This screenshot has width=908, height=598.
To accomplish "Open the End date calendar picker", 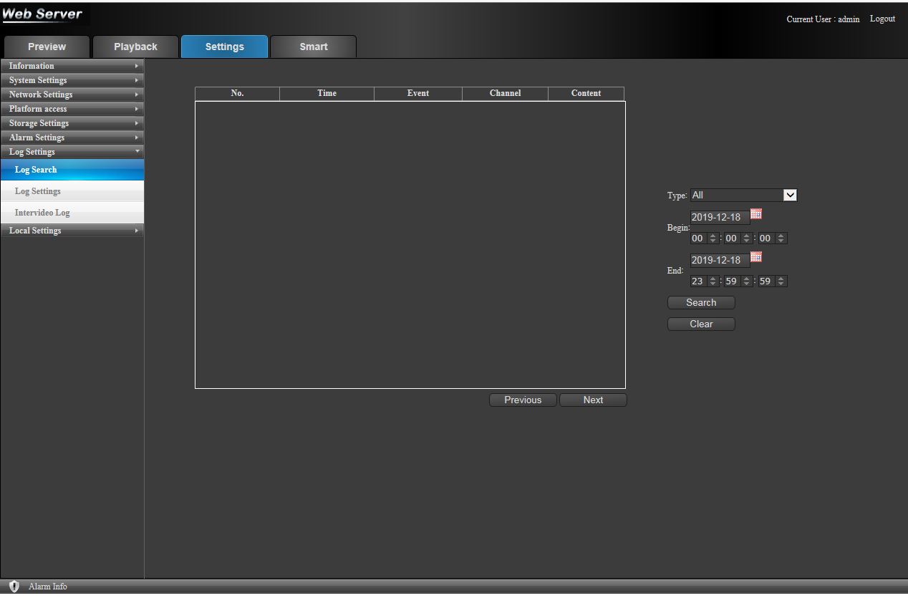I will click(755, 257).
